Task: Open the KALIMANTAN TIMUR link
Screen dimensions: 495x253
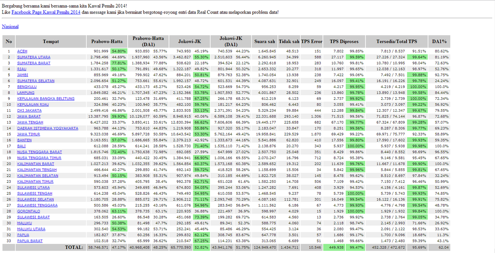Action: (35, 182)
